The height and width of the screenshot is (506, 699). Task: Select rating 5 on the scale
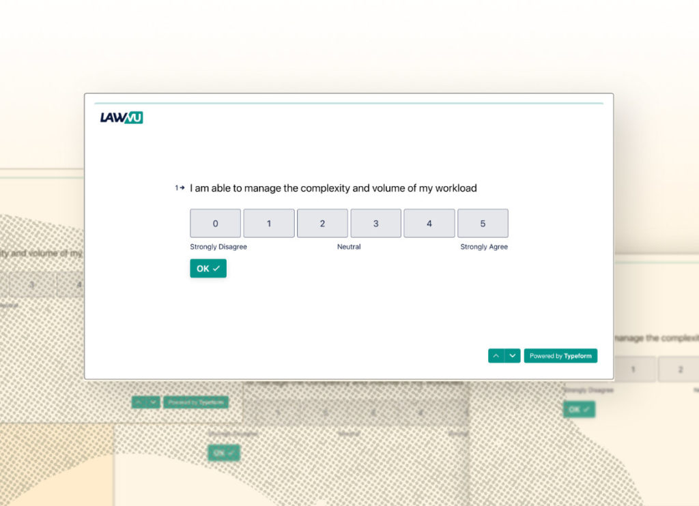coord(483,223)
